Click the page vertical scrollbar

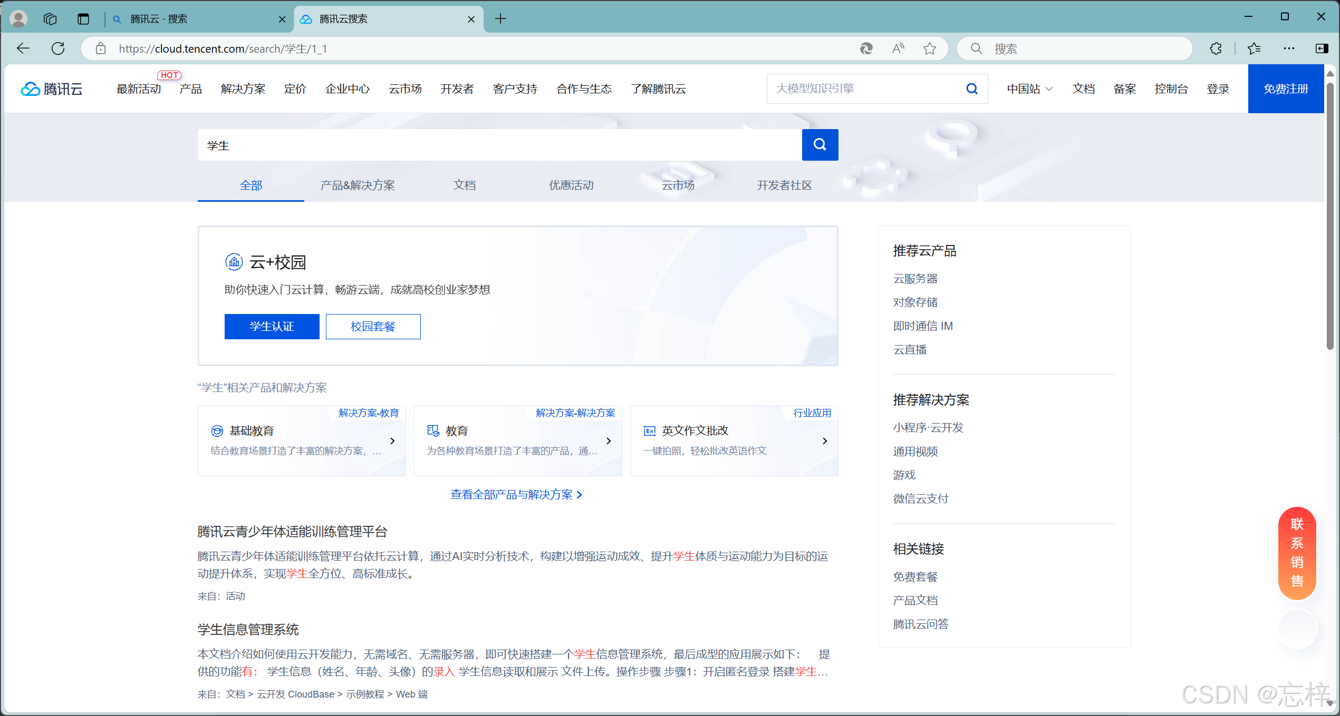1330,216
